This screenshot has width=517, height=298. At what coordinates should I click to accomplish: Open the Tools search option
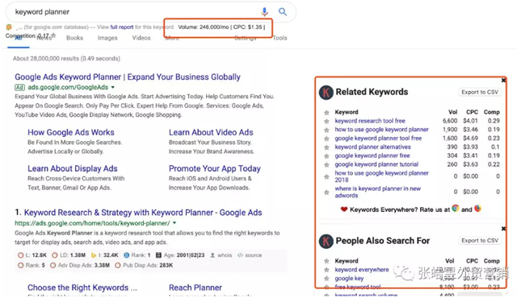click(x=280, y=38)
